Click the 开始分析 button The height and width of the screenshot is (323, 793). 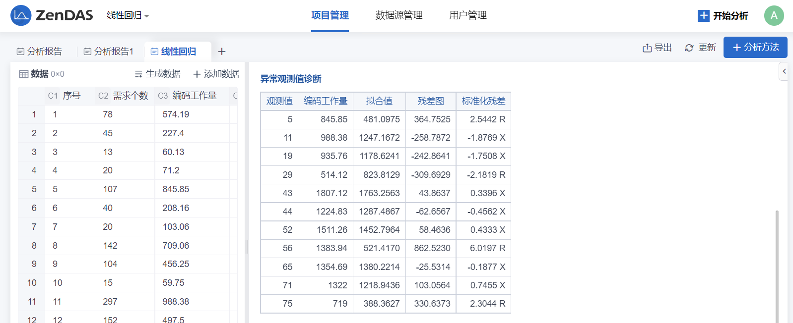click(x=723, y=16)
